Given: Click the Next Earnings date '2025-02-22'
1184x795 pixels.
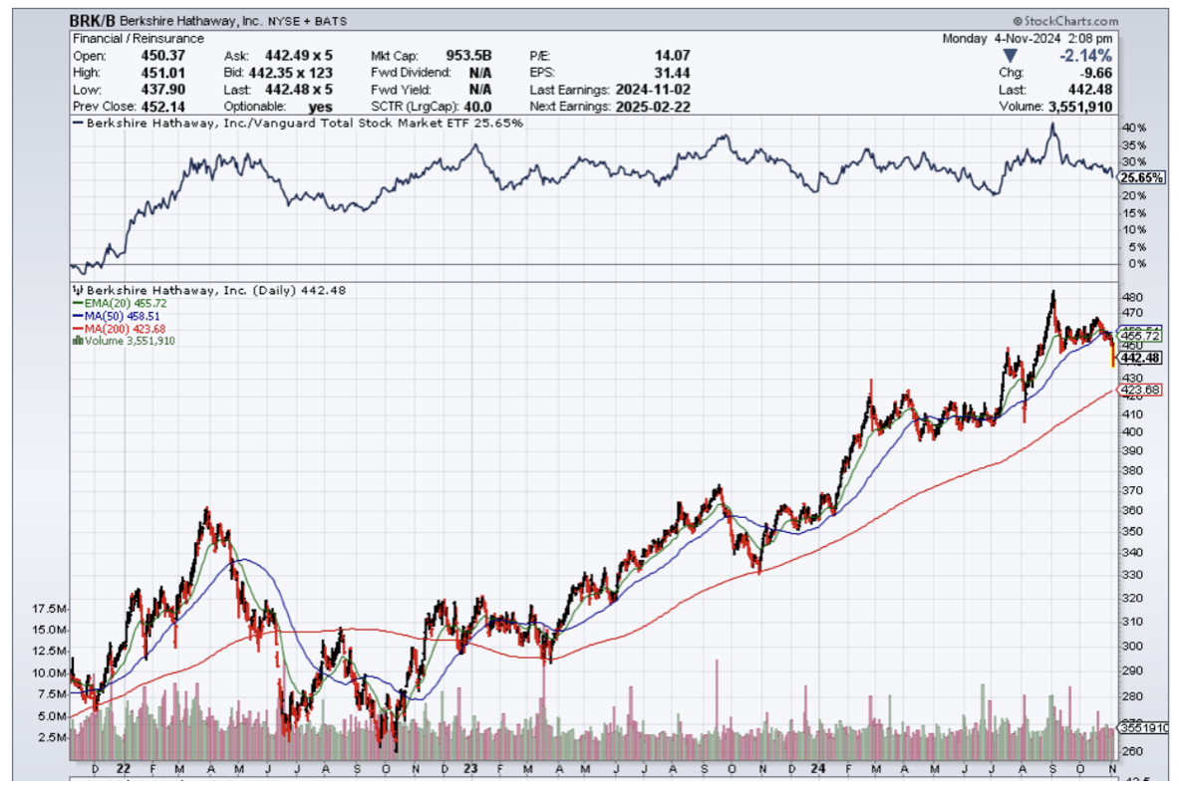Looking at the screenshot, I should pyautogui.click(x=653, y=108).
